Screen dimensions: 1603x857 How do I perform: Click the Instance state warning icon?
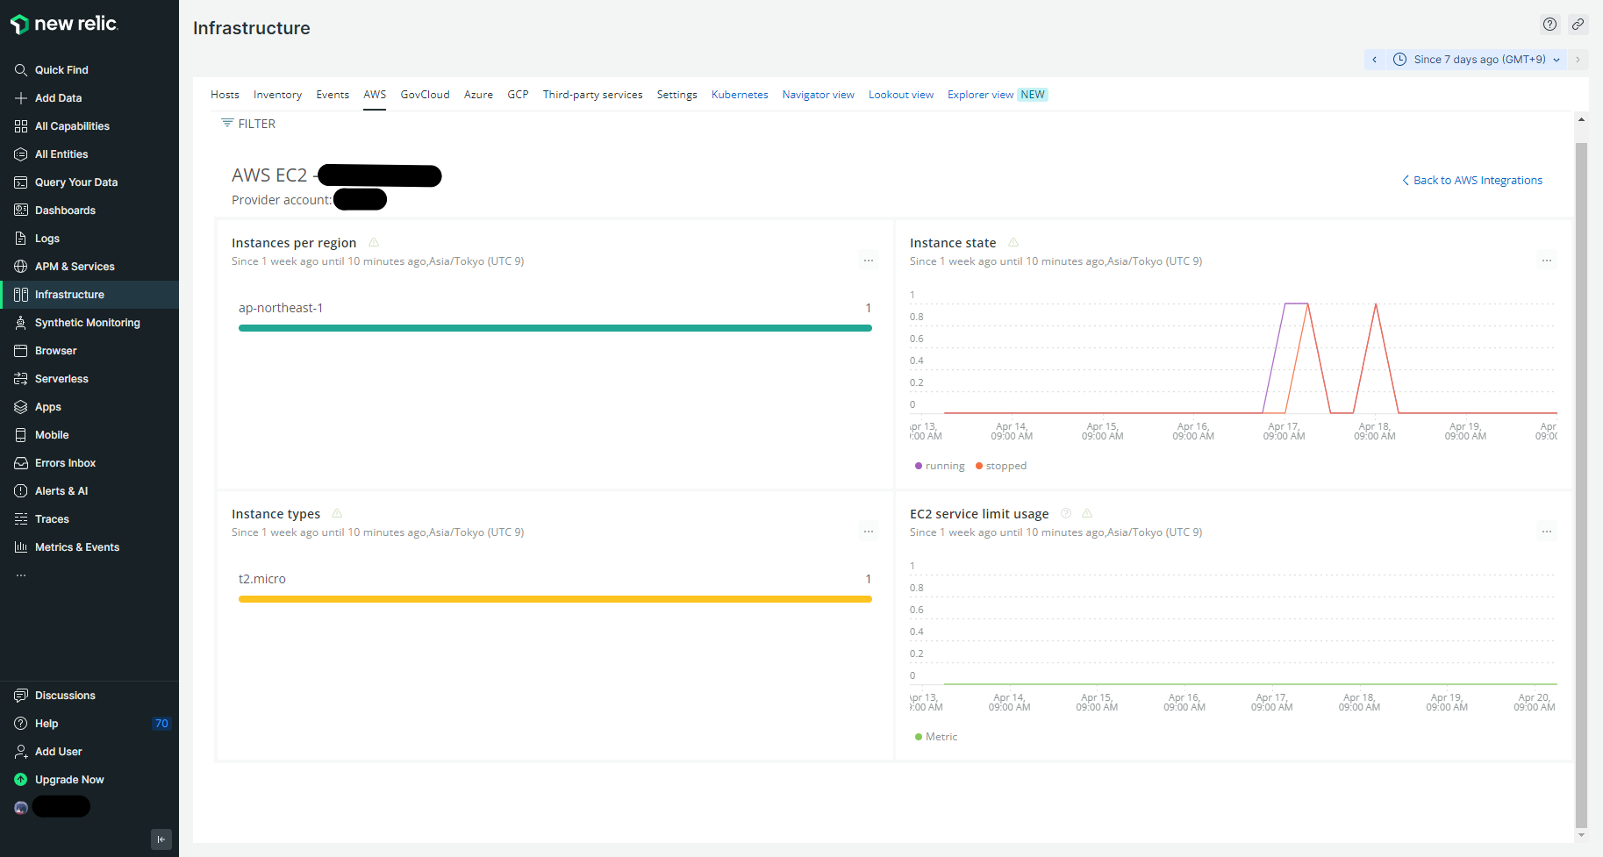(x=1013, y=242)
